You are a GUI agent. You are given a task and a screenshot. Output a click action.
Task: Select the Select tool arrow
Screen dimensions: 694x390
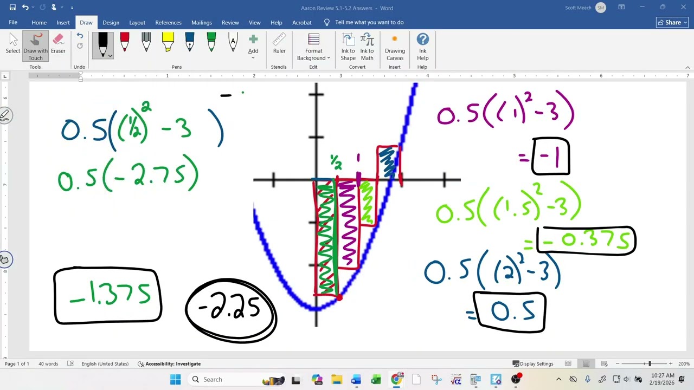pos(13,44)
